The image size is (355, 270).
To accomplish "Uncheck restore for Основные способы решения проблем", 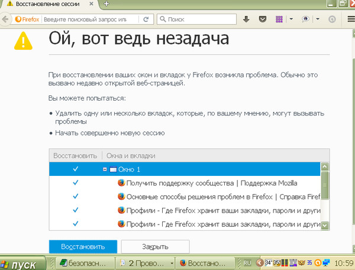I will coord(76,196).
